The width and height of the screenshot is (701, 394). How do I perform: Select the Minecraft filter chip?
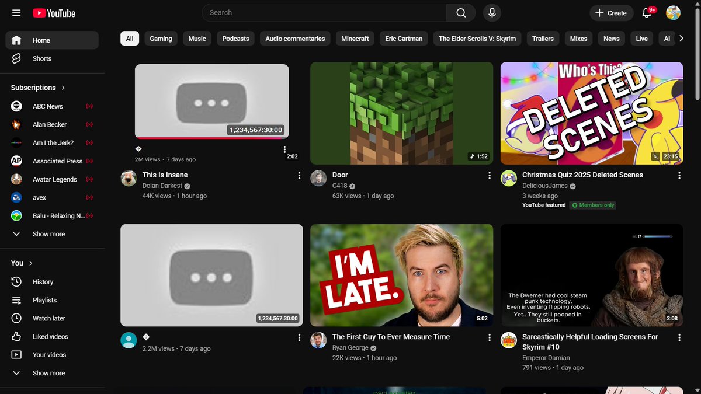pyautogui.click(x=355, y=39)
